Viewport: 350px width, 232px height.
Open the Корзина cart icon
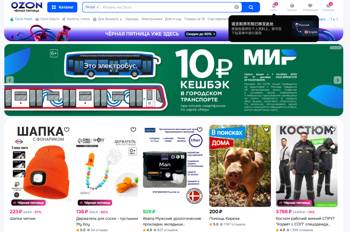[328, 7]
